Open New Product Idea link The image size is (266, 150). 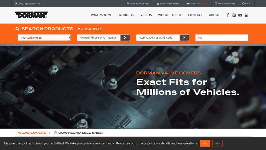pos(138,3)
